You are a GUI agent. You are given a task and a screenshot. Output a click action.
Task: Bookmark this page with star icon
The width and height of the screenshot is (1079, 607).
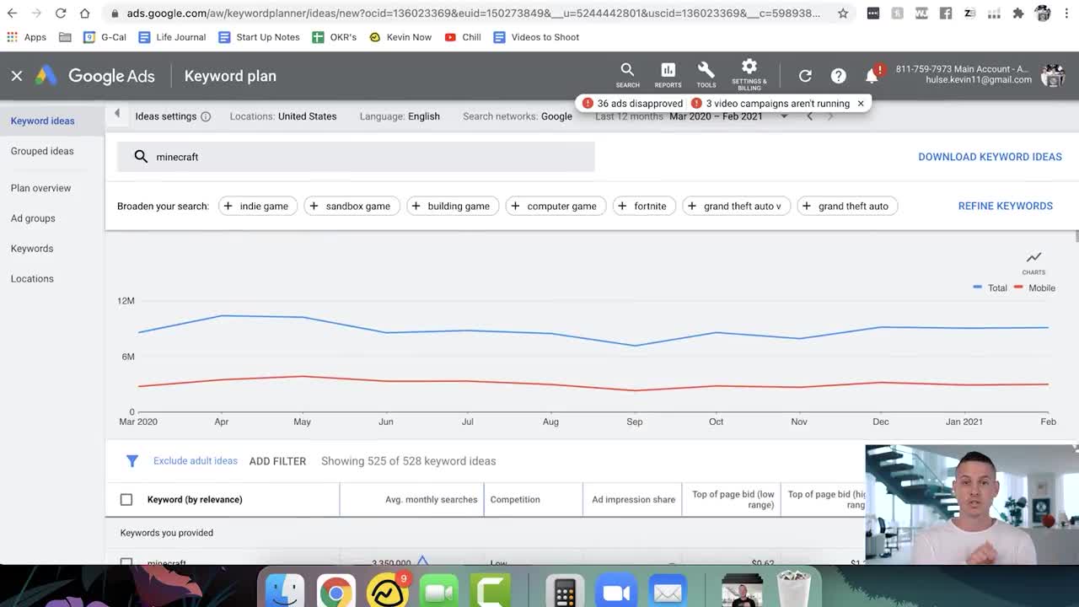(x=843, y=13)
